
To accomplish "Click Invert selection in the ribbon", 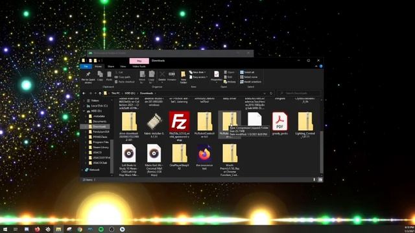I will pos(251,82).
